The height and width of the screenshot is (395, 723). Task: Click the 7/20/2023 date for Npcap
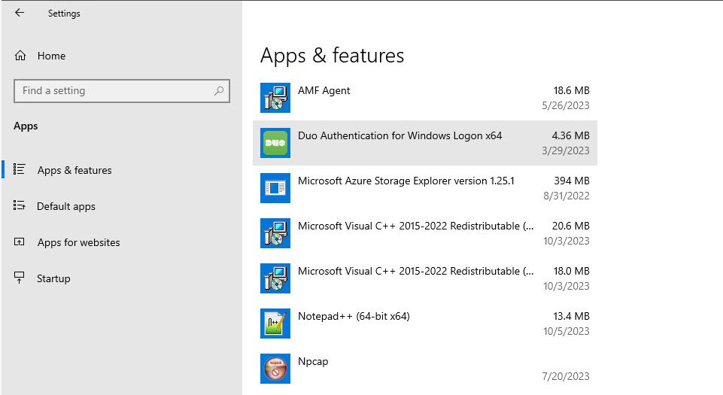(x=566, y=376)
